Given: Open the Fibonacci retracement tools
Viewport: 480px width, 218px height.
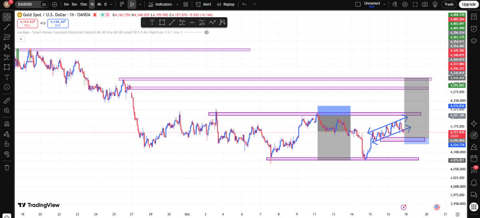Looking at the screenshot, I should click(7, 37).
